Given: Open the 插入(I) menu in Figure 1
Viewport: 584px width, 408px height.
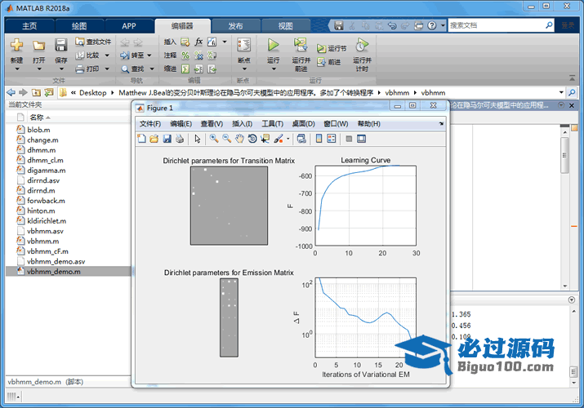Looking at the screenshot, I should pos(242,124).
